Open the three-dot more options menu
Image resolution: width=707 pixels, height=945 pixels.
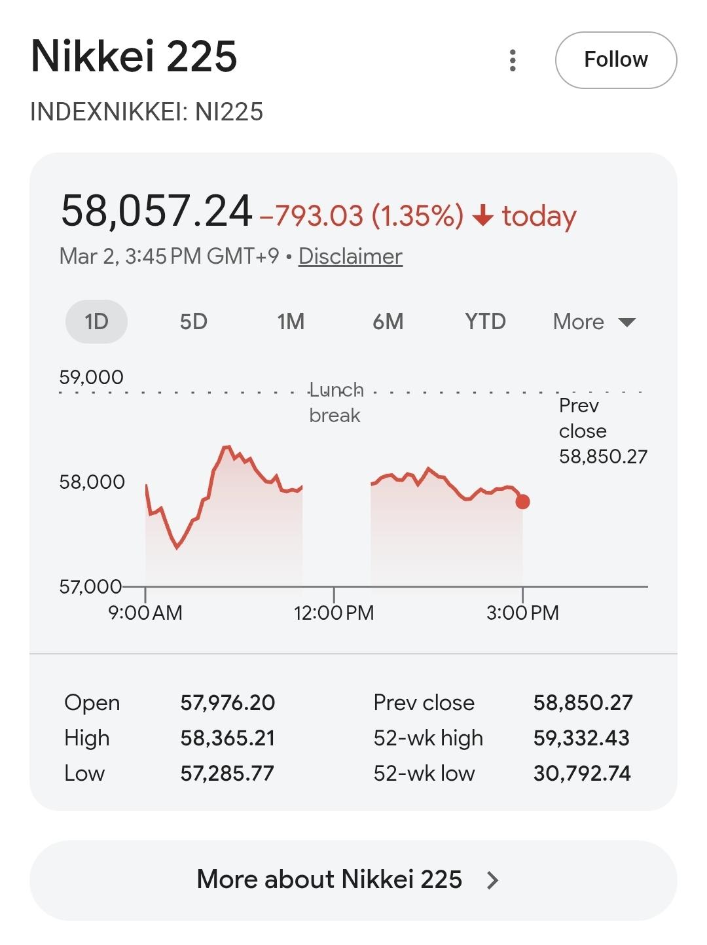513,60
